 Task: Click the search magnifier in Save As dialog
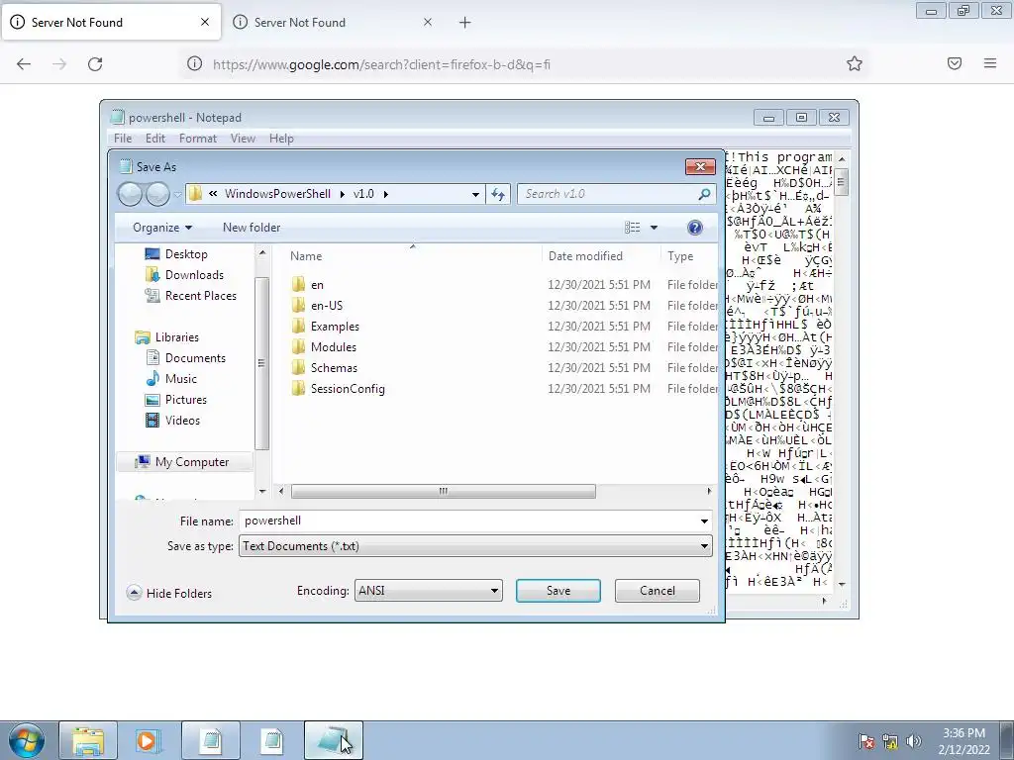click(x=704, y=194)
